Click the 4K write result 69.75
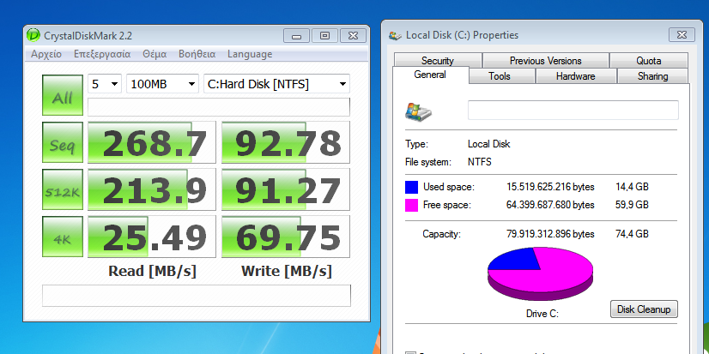The height and width of the screenshot is (354, 709). point(286,237)
